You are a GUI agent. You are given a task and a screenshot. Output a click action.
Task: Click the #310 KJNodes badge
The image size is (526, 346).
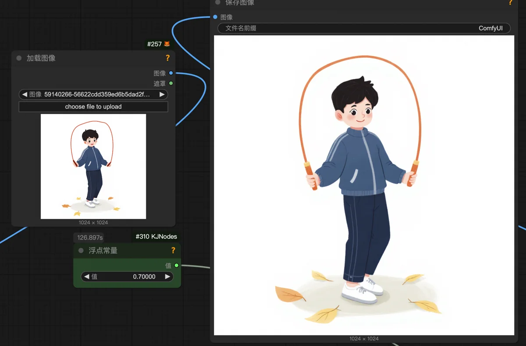(x=156, y=237)
